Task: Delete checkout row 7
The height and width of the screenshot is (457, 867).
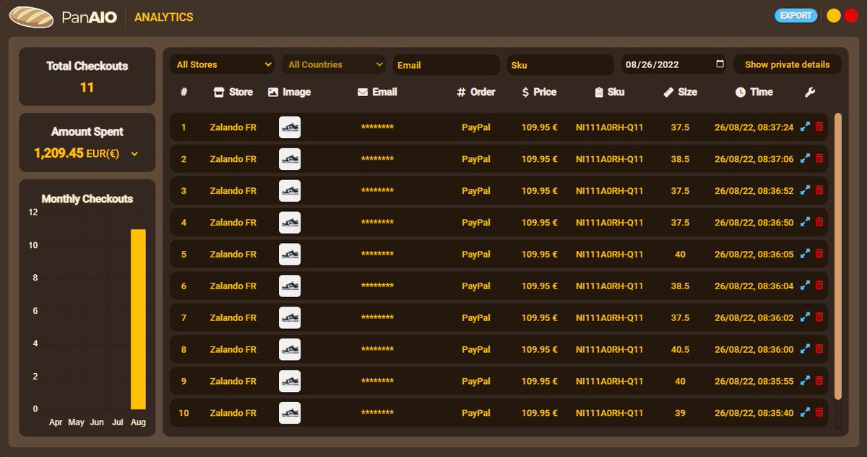Action: pyautogui.click(x=819, y=318)
